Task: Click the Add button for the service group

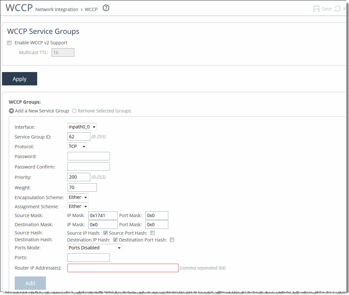Action: [30, 283]
